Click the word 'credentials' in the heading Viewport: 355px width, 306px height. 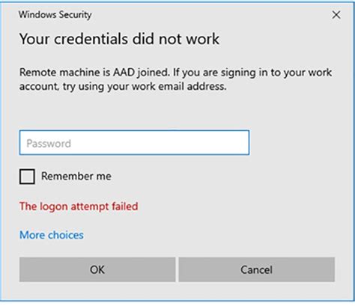click(x=91, y=39)
